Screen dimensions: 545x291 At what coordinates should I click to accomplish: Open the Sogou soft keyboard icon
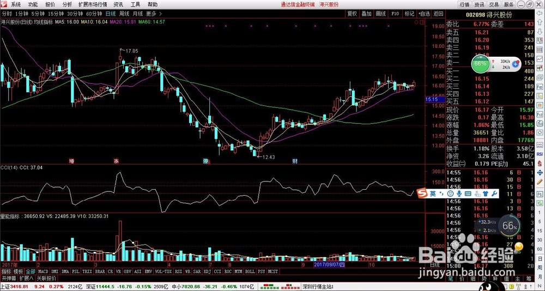click(468, 193)
